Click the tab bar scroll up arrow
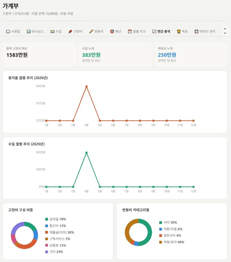 [x=225, y=29]
